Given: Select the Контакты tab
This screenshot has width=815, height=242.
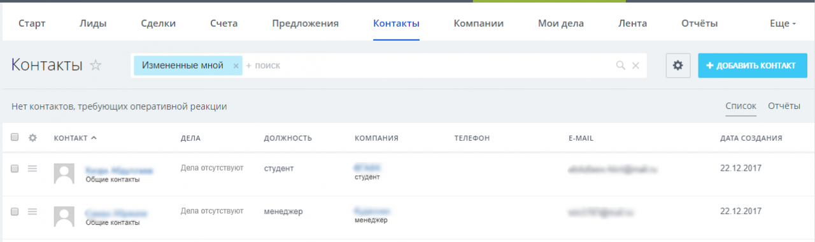Looking at the screenshot, I should pos(396,24).
